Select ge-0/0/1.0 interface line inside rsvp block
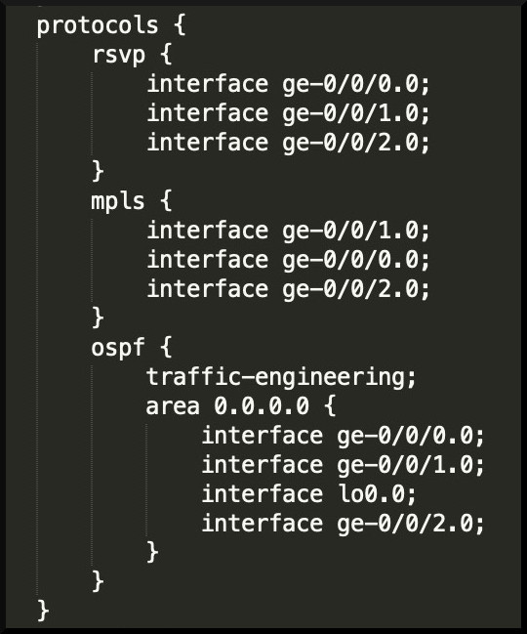527x634 pixels. pos(288,113)
